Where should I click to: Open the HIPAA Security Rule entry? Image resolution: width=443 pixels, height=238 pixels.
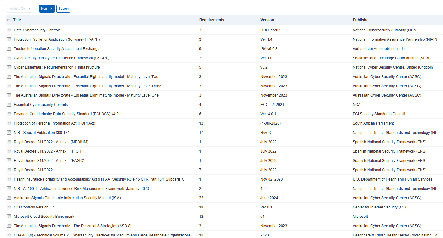point(99,179)
